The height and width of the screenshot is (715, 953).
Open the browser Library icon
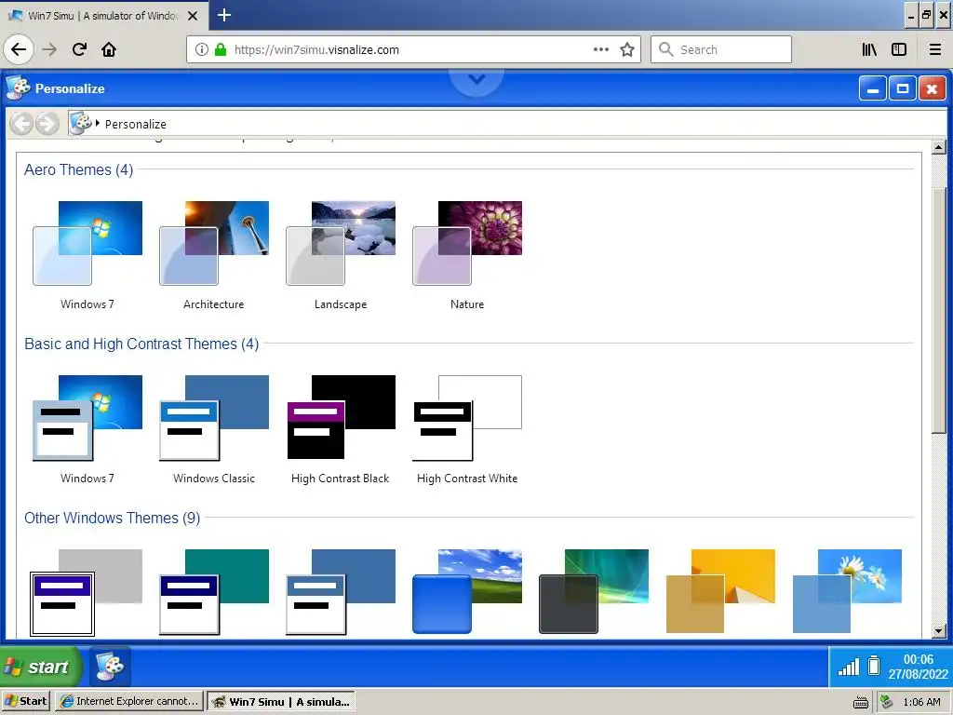click(x=869, y=49)
